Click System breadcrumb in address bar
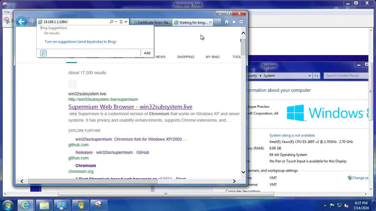 (269, 76)
